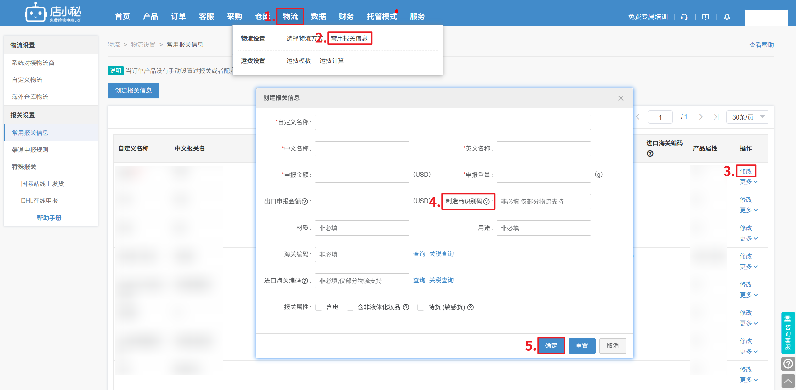Click the 关税查询 link beside 海关编码

point(441,254)
